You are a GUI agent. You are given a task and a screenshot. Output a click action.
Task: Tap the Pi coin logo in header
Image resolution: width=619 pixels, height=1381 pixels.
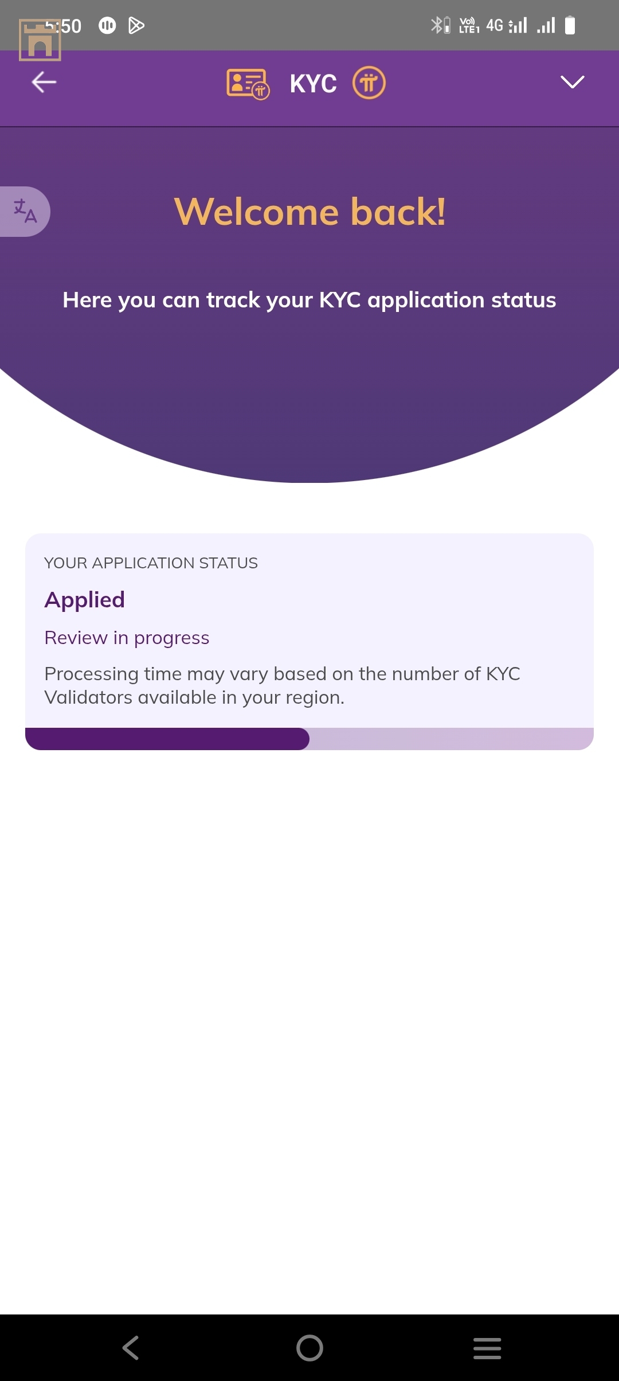click(369, 83)
